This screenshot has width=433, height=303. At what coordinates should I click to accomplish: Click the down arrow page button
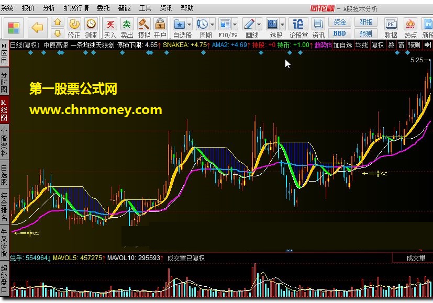coord(58,33)
